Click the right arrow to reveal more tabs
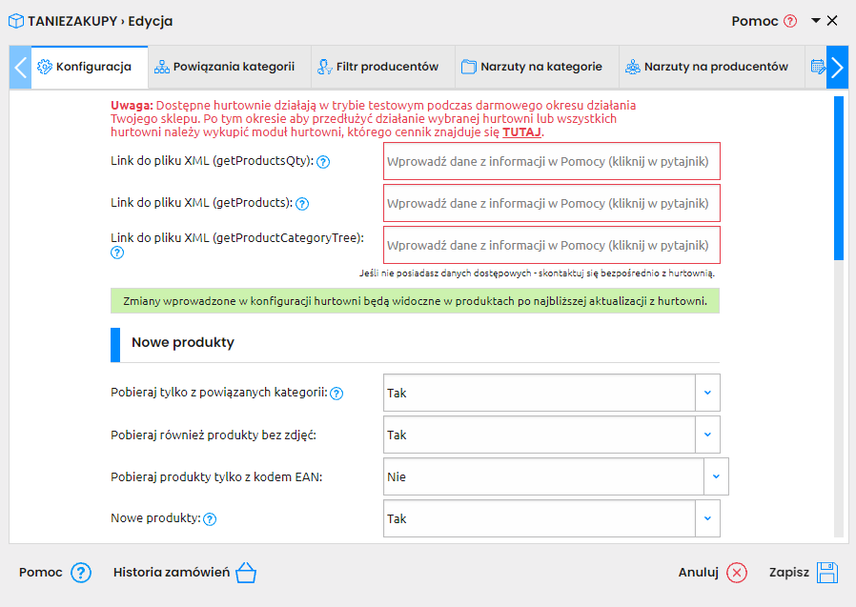Screen dimensions: 856x607 [x=838, y=68]
